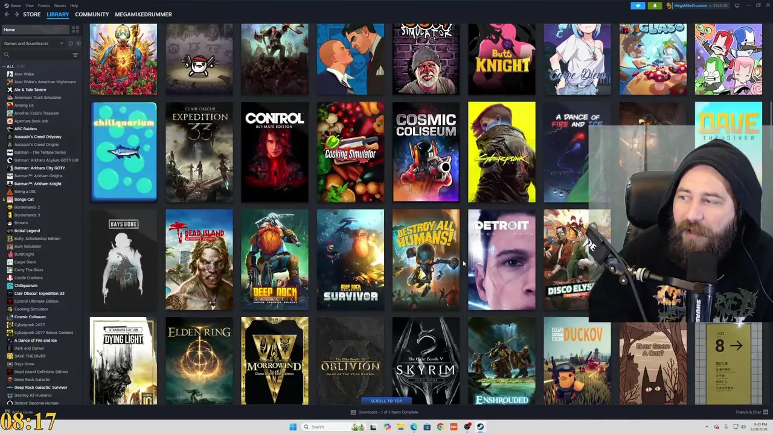Open the Deep Rock Galactic cover

point(275,260)
